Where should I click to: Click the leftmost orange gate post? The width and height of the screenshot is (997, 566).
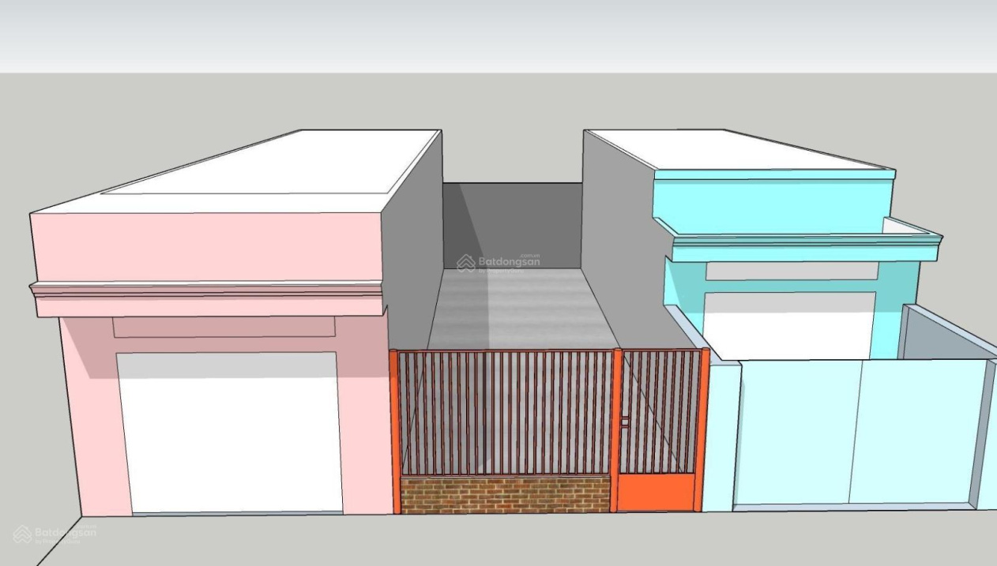394,432
